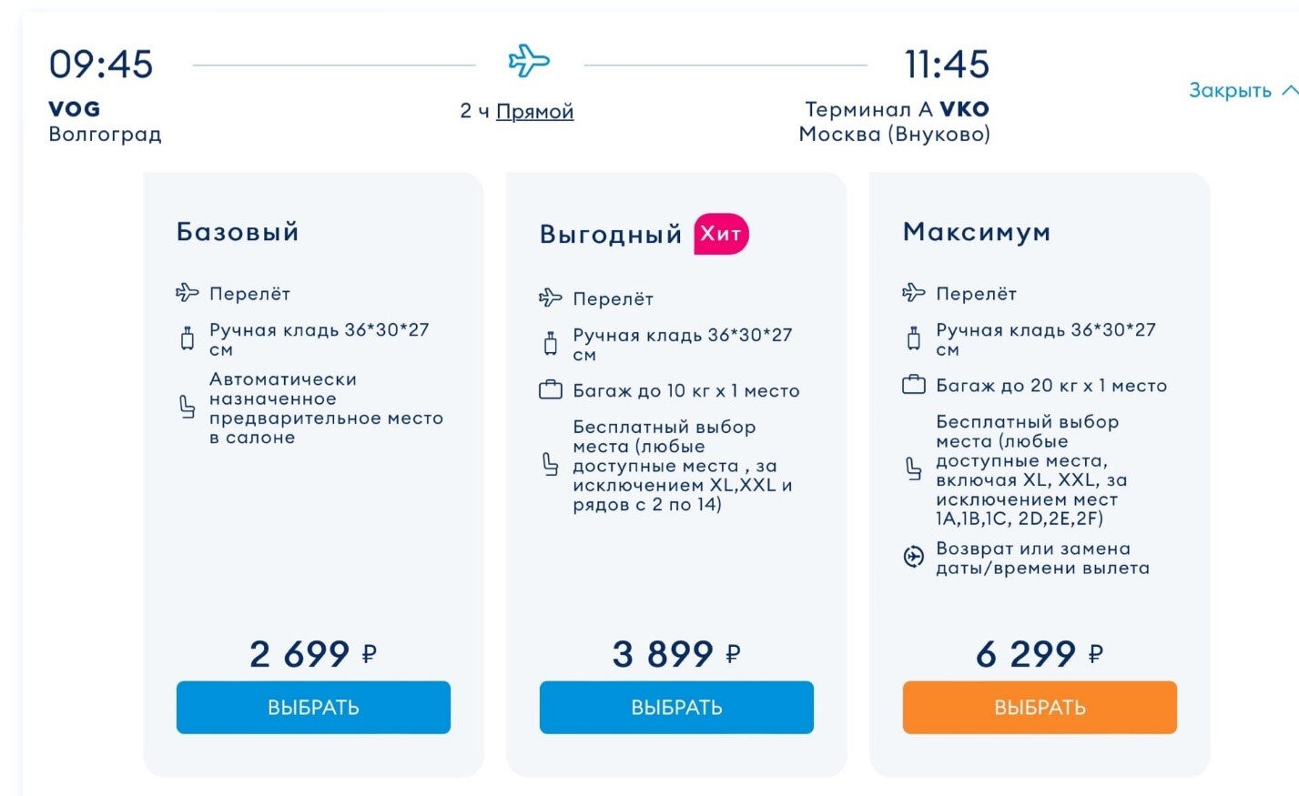Viewport: 1299px width, 796px height.
Task: Select the Базовый fare for 2 699 ₽
Action: pos(313,707)
